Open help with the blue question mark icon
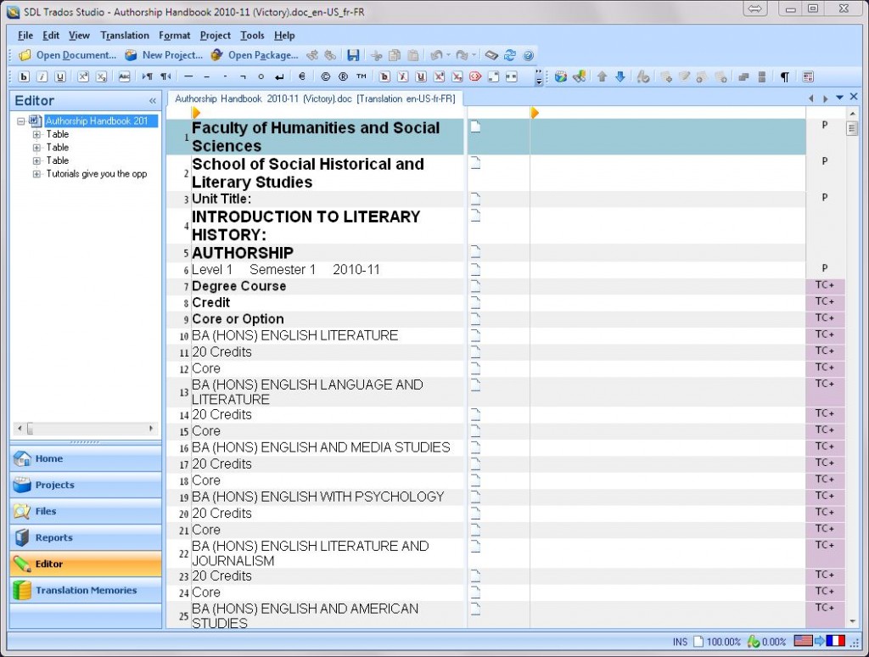This screenshot has width=869, height=657. click(528, 55)
